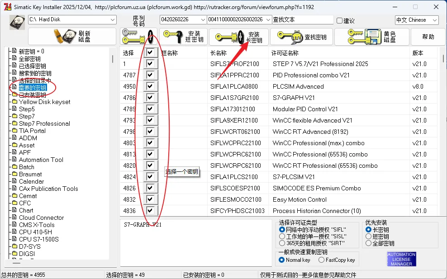Uncheck the PLCSIM Advanced row checkbox
447x279 pixels.
pos(150,86)
